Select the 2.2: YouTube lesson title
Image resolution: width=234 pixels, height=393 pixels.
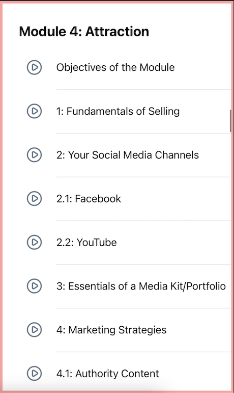(x=86, y=242)
